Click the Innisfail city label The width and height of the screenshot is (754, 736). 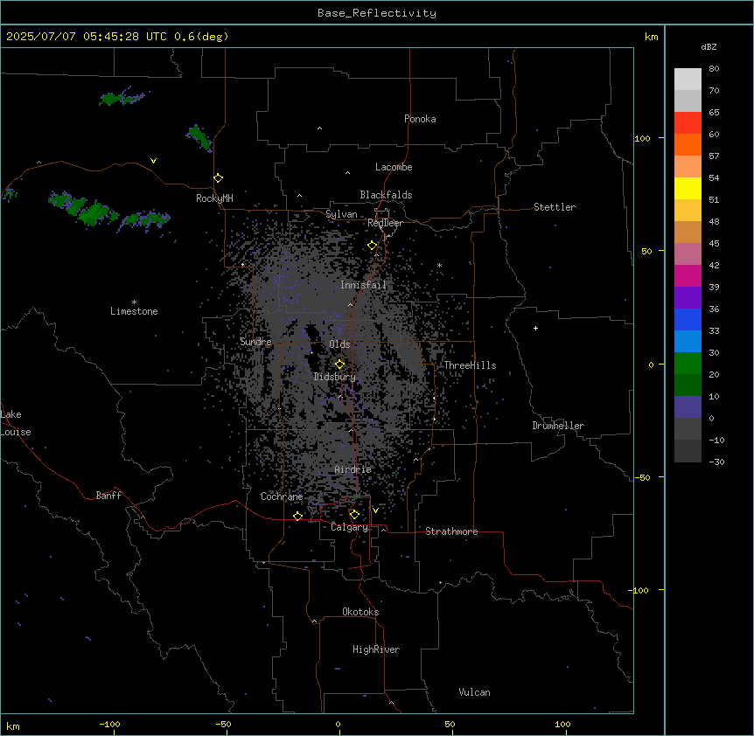[364, 285]
